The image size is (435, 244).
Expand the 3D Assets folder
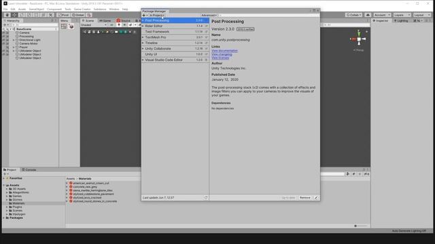coord(7,188)
